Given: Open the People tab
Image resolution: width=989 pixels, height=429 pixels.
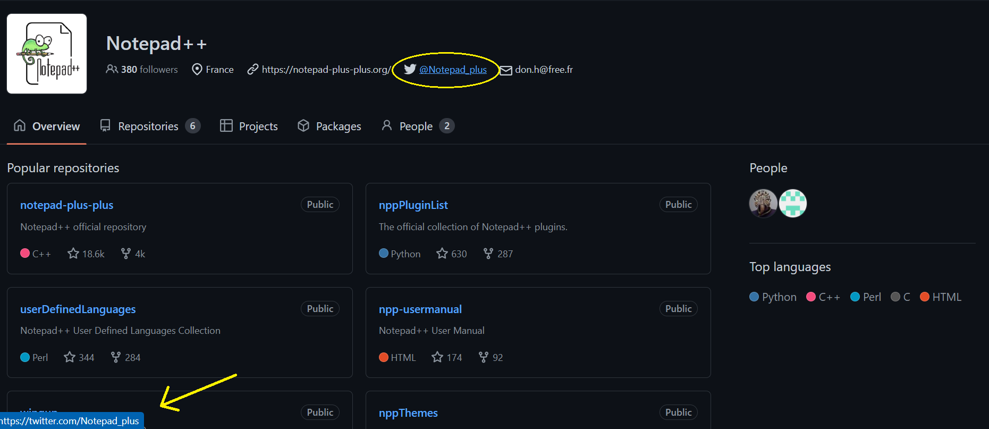Looking at the screenshot, I should tap(416, 125).
